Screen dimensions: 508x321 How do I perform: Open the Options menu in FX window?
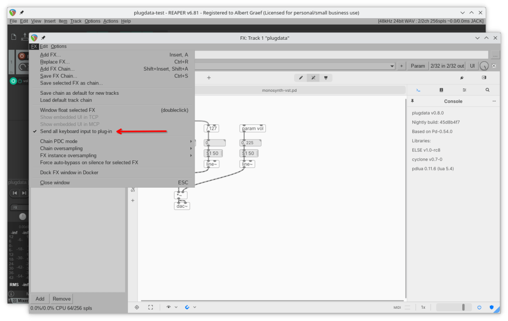[59, 47]
